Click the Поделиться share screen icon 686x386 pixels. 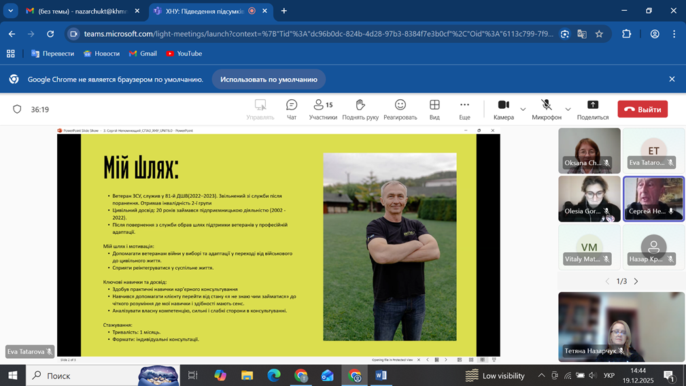tap(592, 109)
